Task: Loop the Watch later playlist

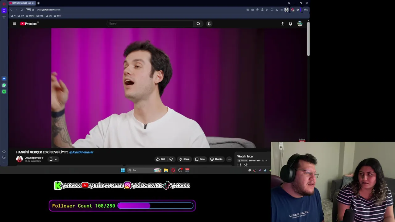Action: 239,165
